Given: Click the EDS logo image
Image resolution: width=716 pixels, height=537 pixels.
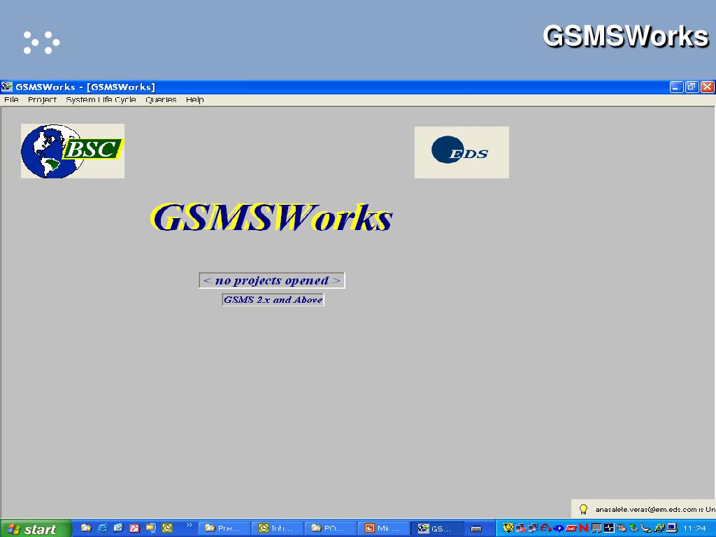Looking at the screenshot, I should 461,152.
